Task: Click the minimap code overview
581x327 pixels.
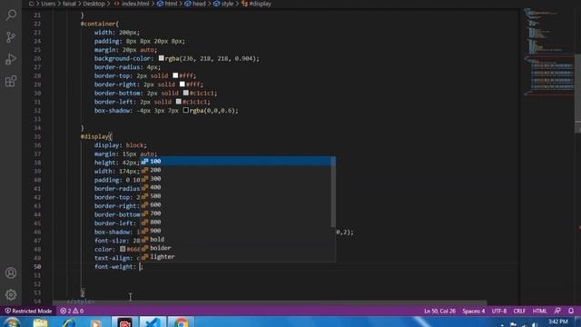Action: 547,52
